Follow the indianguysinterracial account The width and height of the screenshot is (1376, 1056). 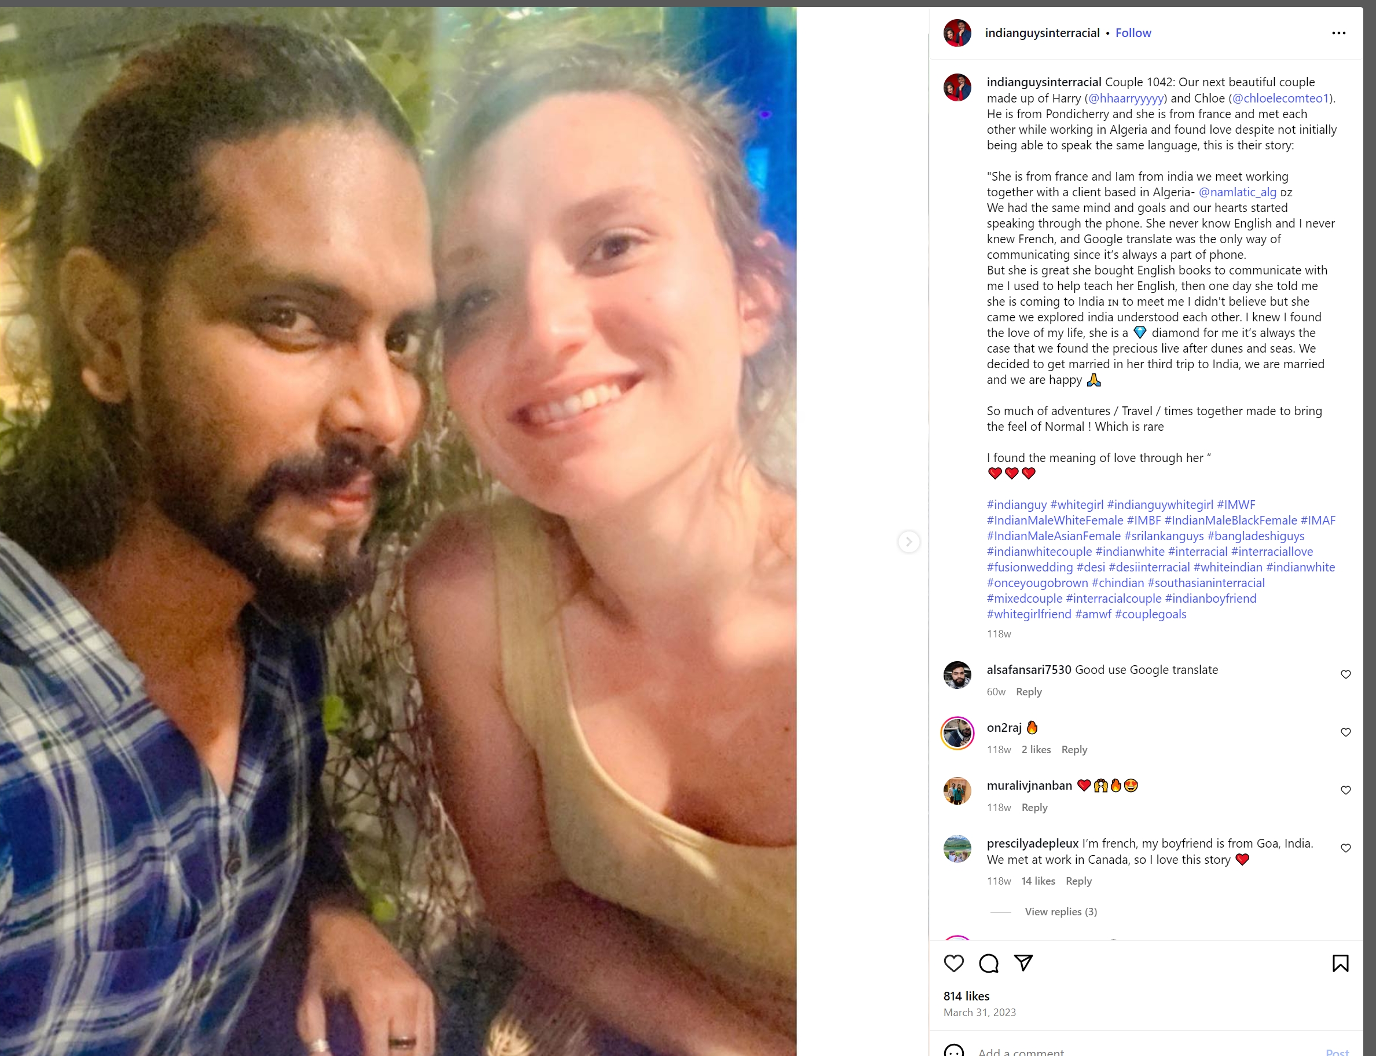point(1133,32)
